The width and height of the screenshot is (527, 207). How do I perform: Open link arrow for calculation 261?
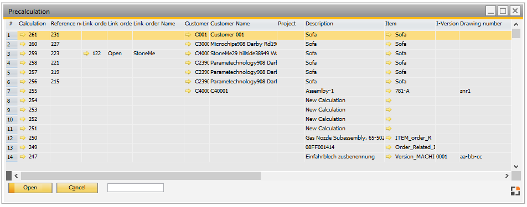(23, 34)
